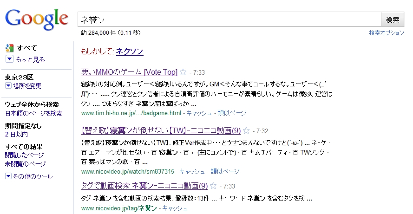Expand the その他のツール dropdown arrow

8,176
